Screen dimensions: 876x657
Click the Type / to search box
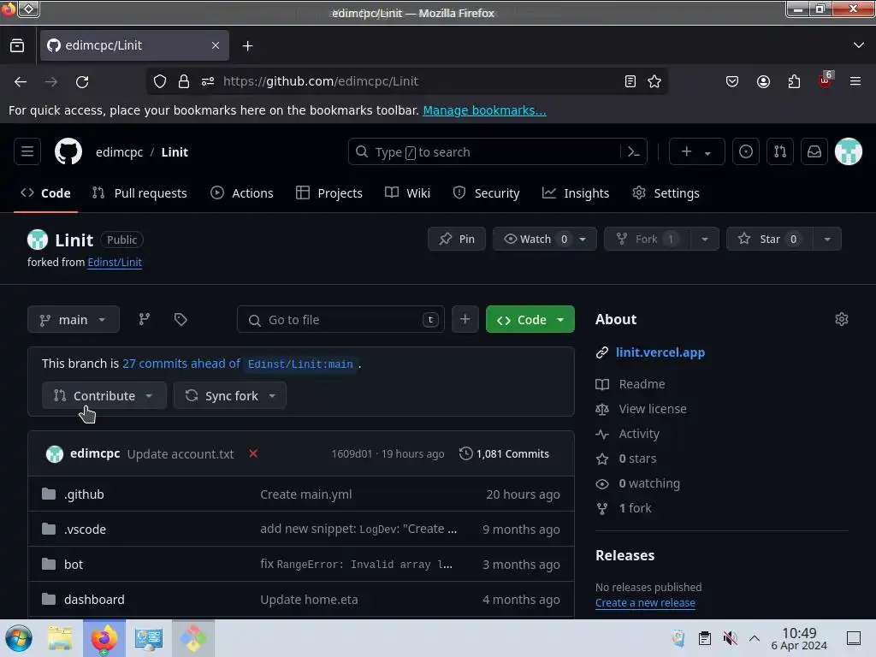(x=483, y=151)
